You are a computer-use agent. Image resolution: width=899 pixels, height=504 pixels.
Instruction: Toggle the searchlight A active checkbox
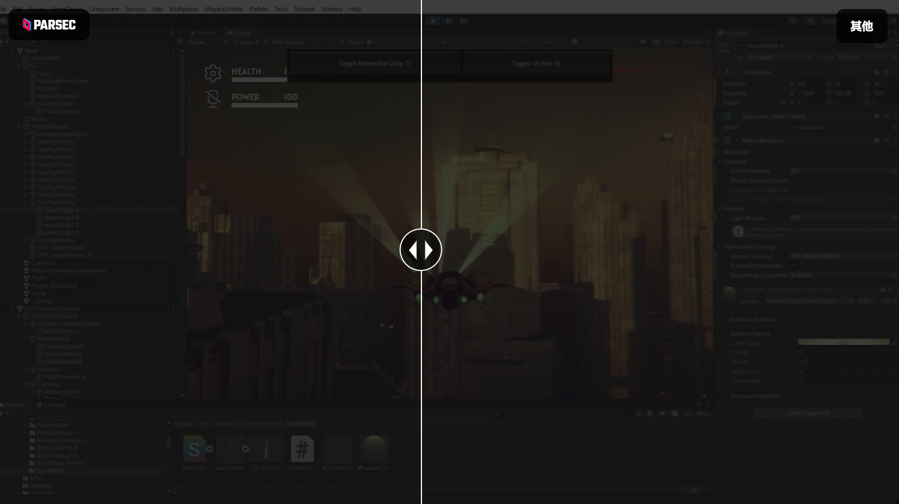click(x=740, y=46)
